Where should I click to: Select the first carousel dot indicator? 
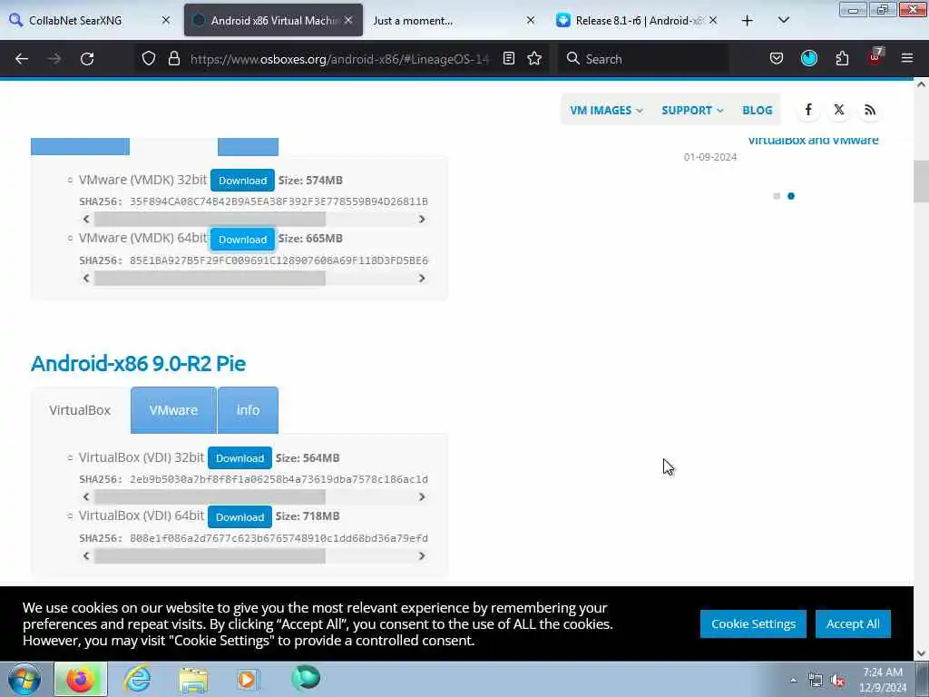click(777, 196)
